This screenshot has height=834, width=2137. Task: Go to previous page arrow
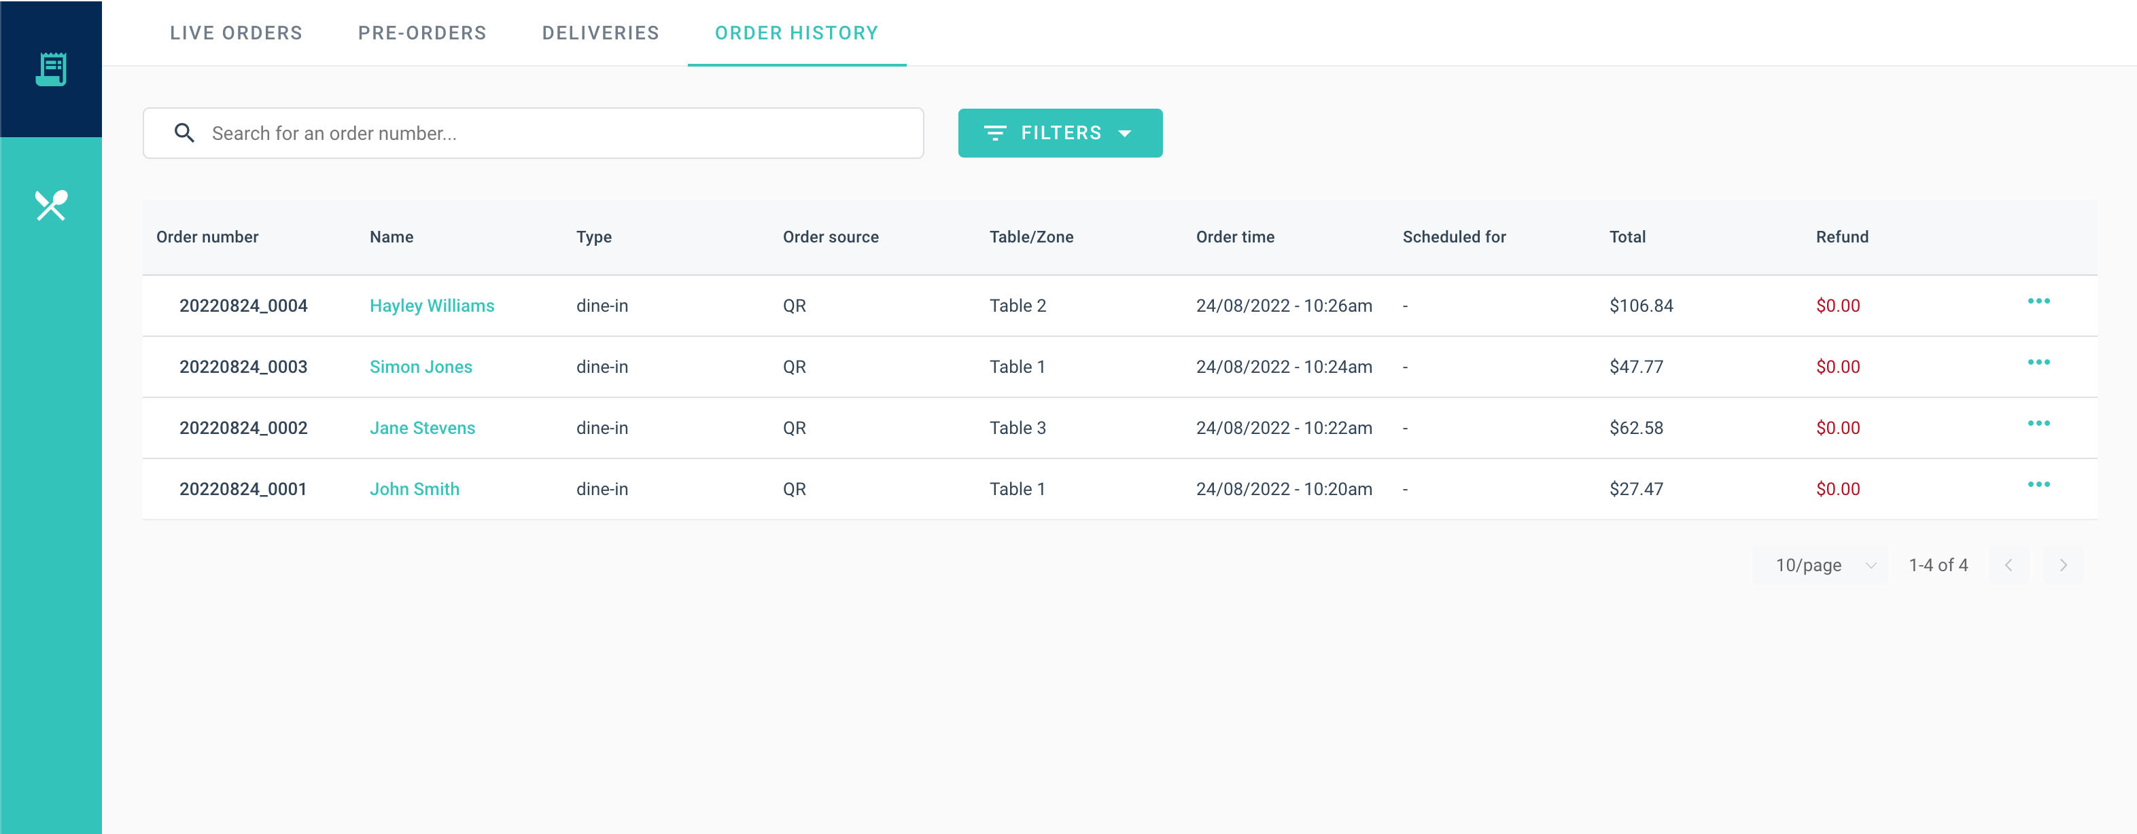[x=2009, y=566]
